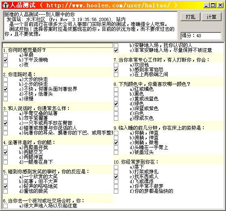Click the 得分 score field
Screen dimensions: 226x211
[x=201, y=36]
